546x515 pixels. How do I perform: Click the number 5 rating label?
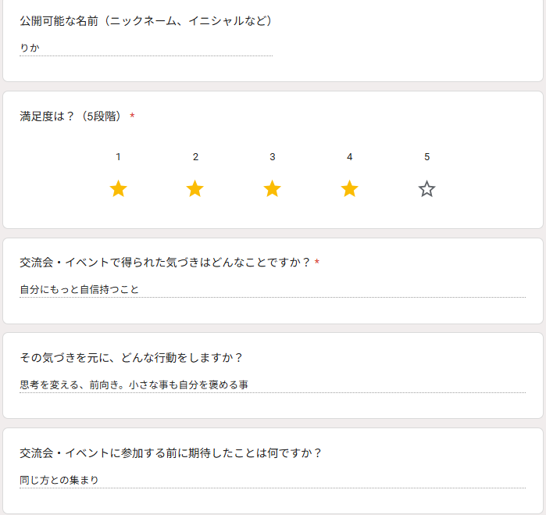426,157
